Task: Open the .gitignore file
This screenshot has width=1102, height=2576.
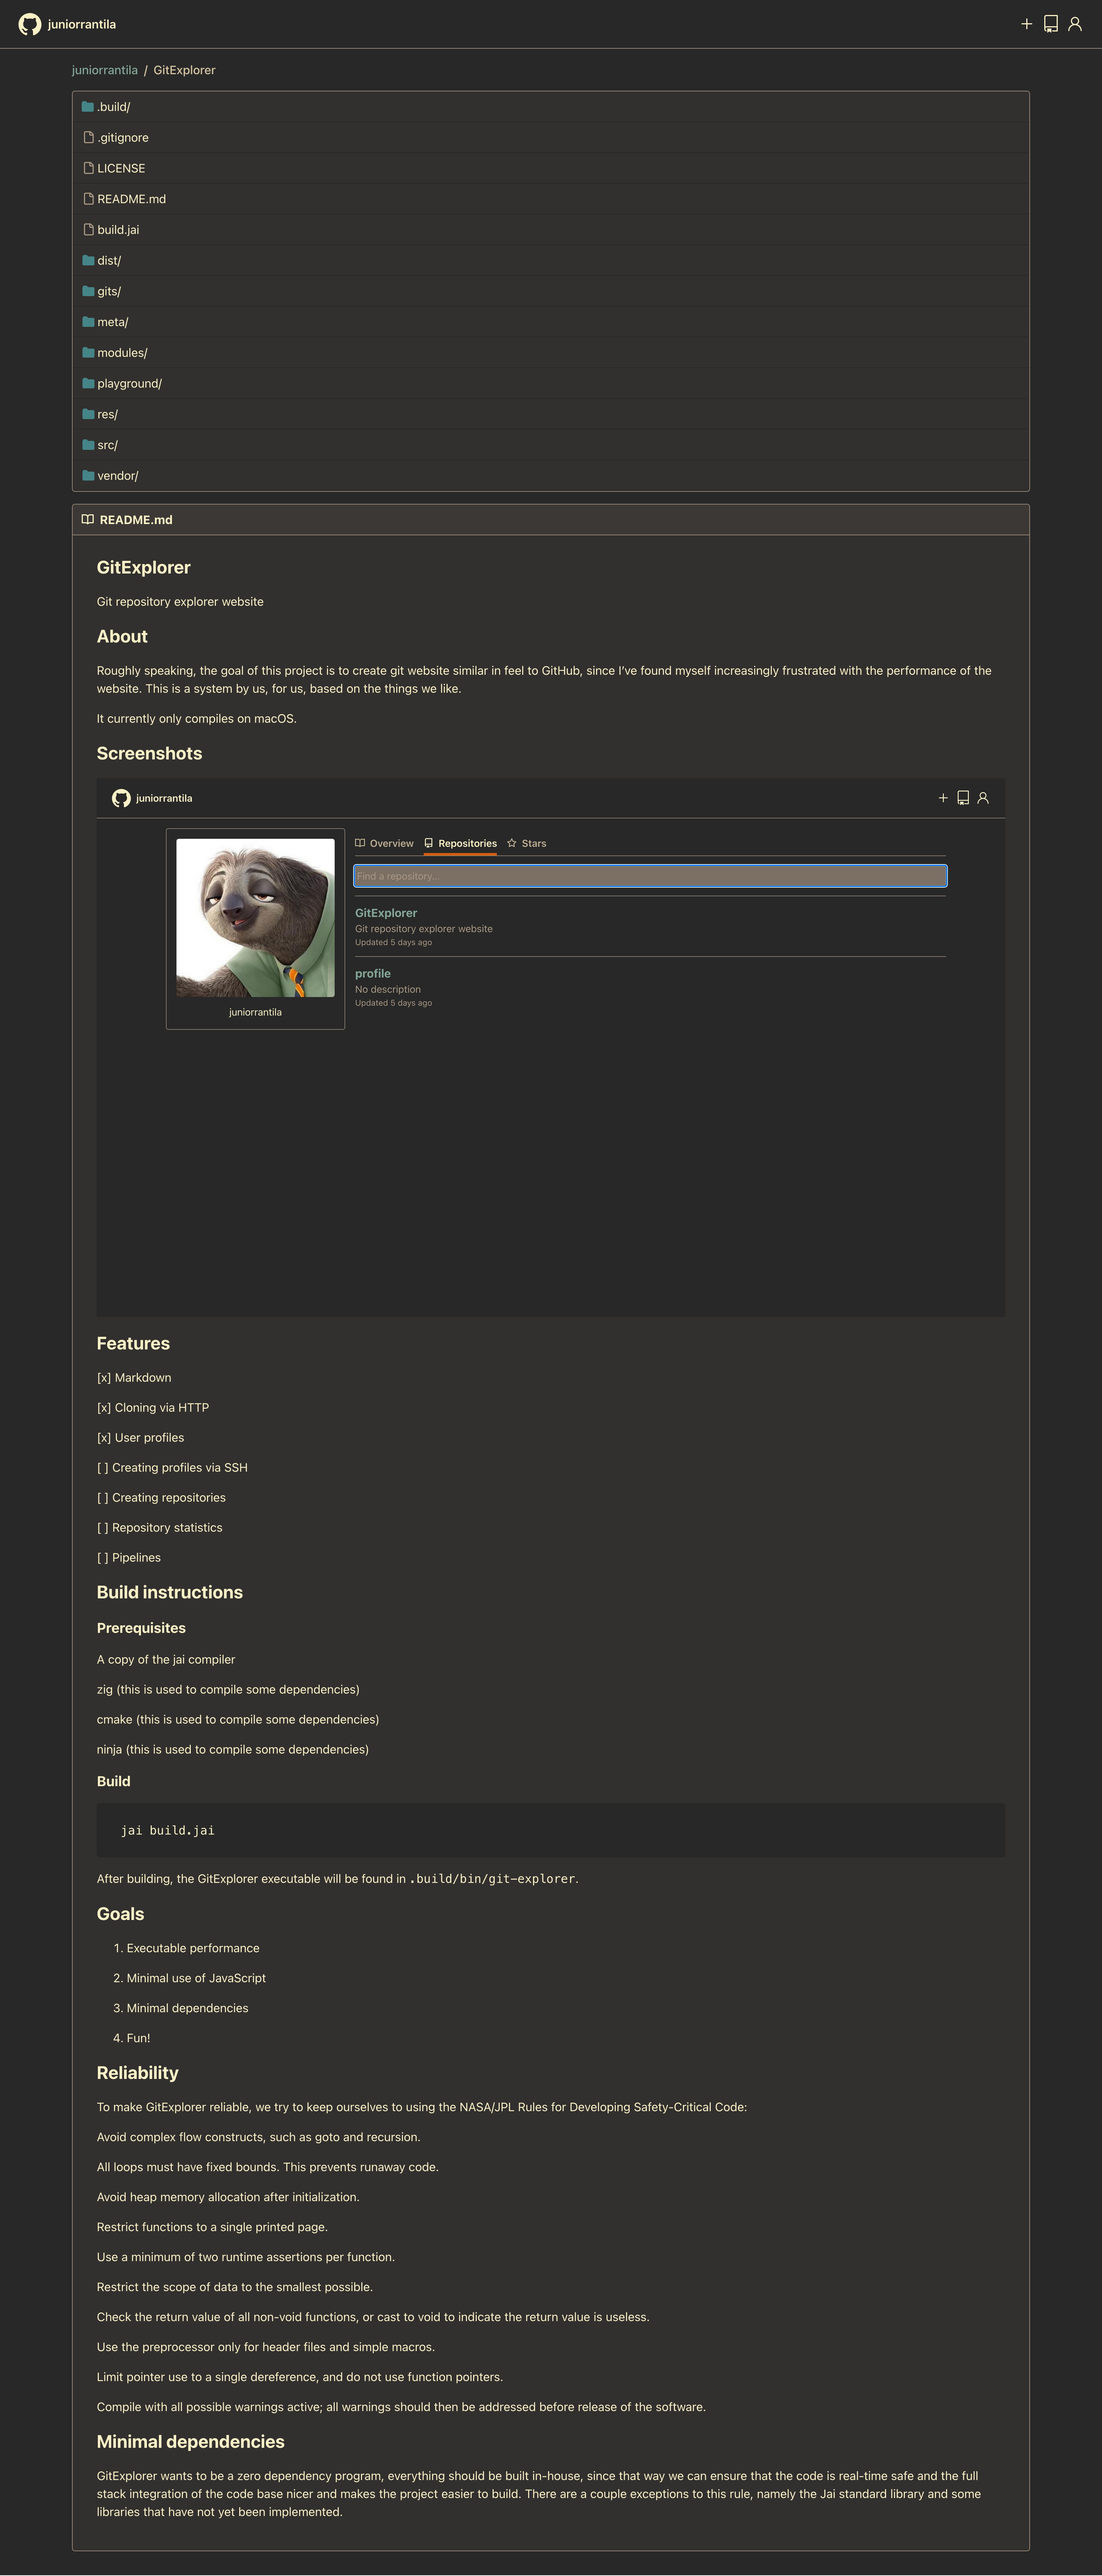Action: (123, 138)
